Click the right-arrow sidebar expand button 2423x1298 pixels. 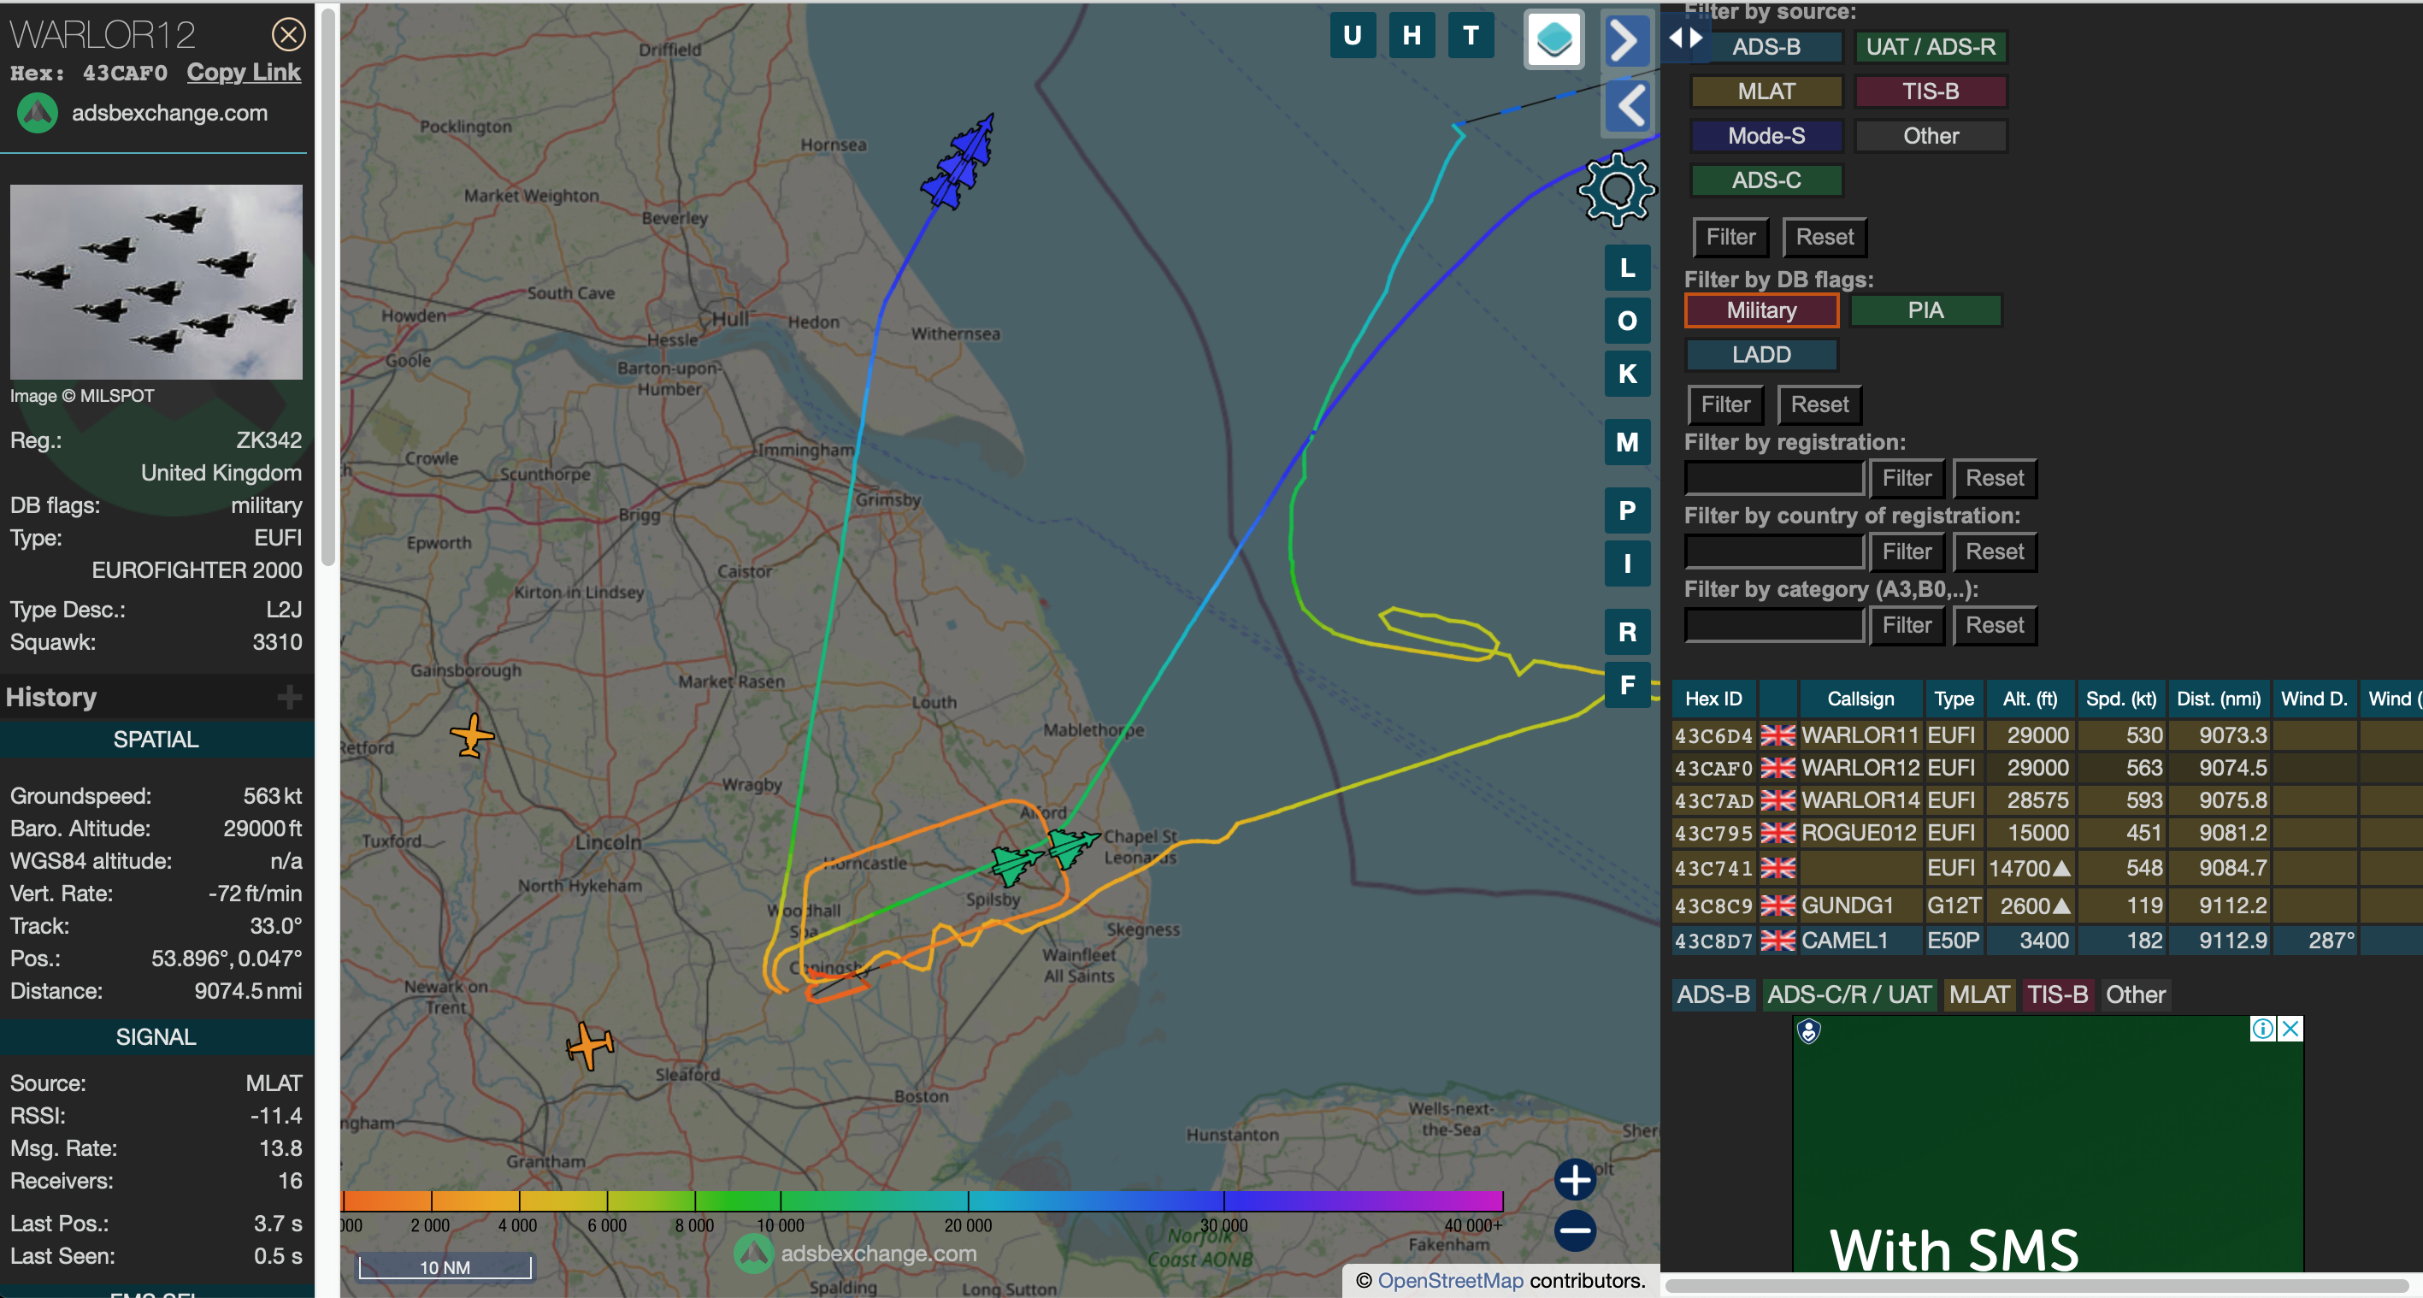(1626, 39)
